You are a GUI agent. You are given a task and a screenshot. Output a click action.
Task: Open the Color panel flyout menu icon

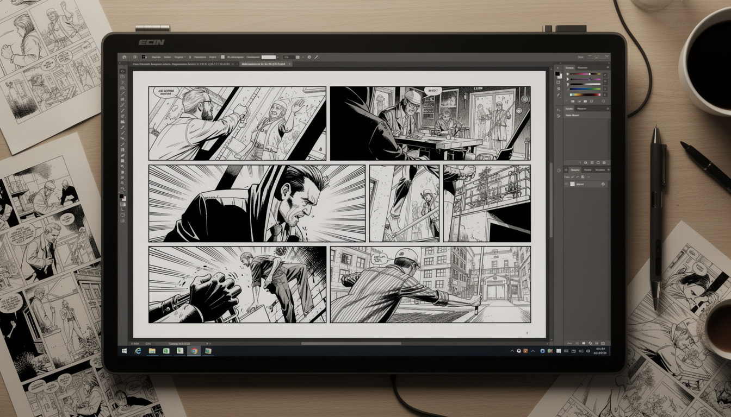(608, 67)
